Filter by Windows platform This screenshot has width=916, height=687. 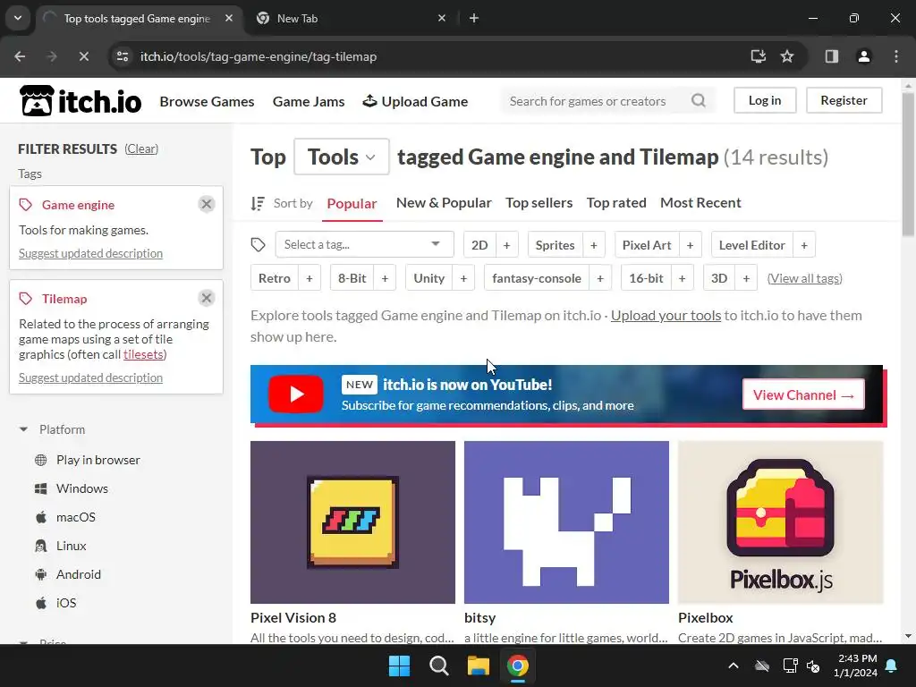click(x=81, y=488)
